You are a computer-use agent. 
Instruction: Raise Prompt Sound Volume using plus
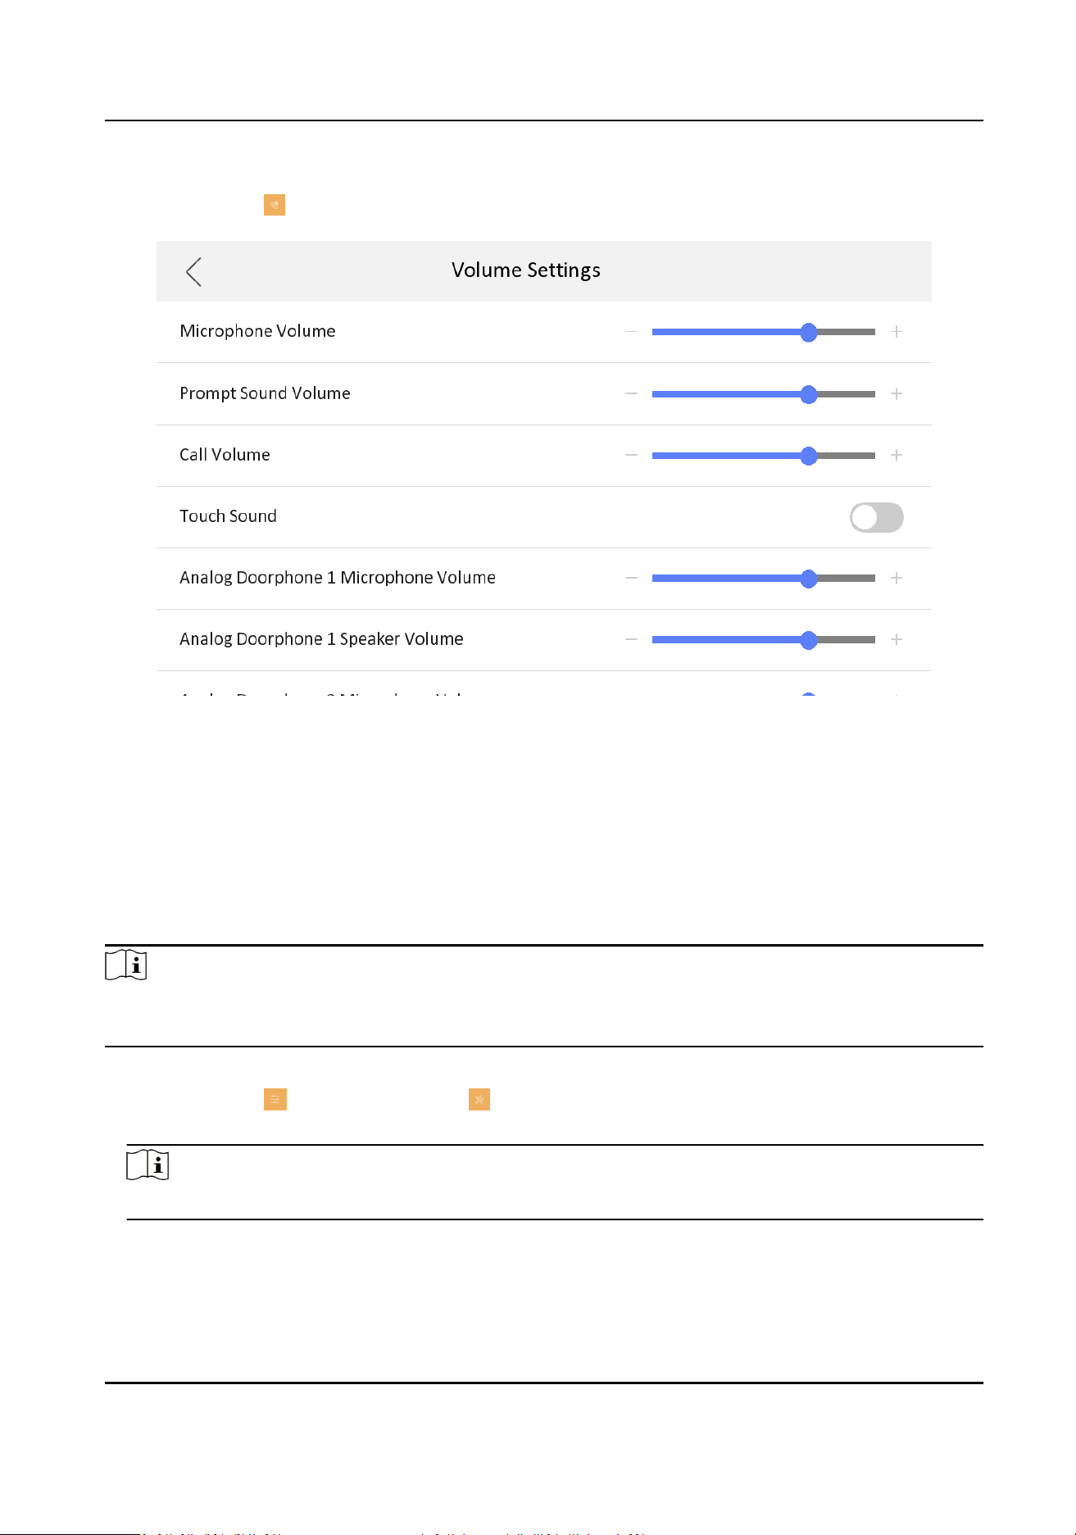click(897, 394)
